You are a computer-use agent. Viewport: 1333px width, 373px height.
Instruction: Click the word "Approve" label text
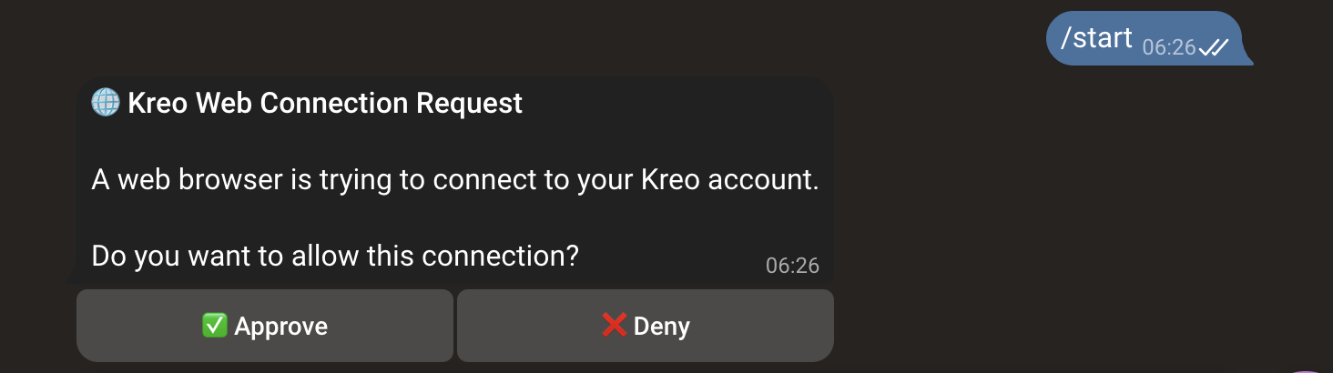280,326
